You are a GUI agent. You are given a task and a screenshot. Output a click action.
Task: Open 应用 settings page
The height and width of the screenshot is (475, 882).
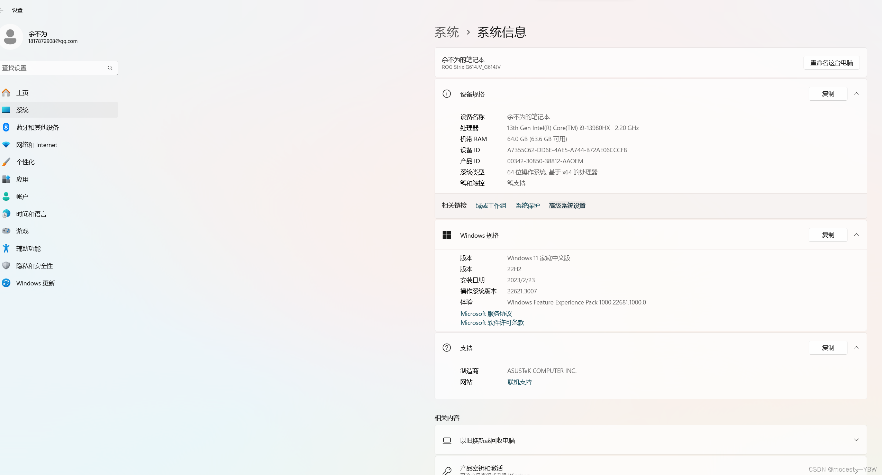click(22, 179)
